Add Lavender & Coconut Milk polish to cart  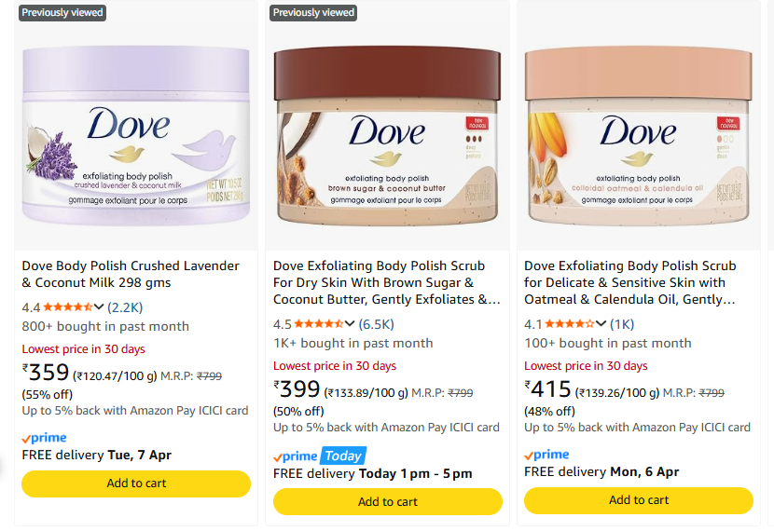(136, 483)
